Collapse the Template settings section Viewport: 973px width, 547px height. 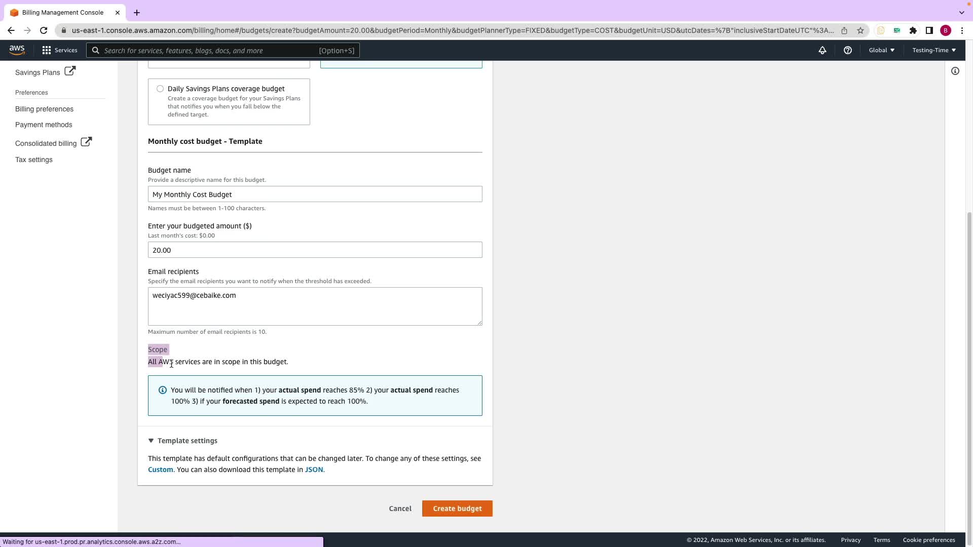point(151,441)
